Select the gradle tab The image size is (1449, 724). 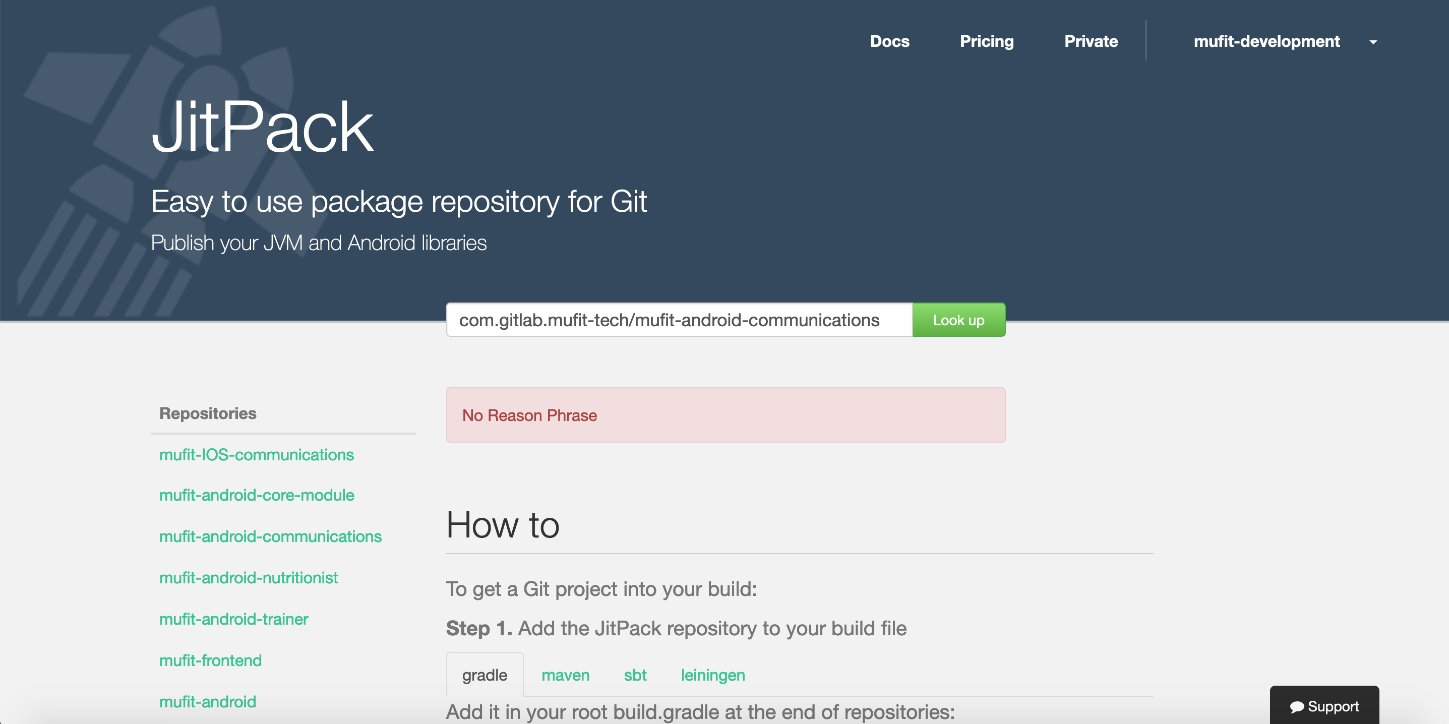485,675
